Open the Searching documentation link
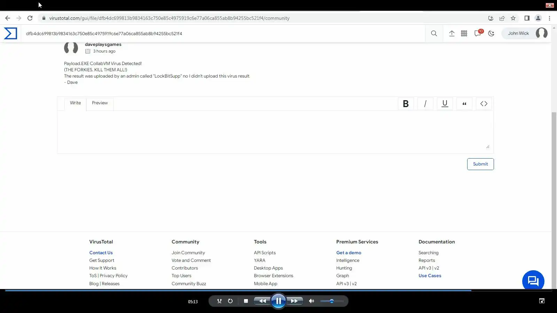Screen dimensions: 557x313 point(429,253)
